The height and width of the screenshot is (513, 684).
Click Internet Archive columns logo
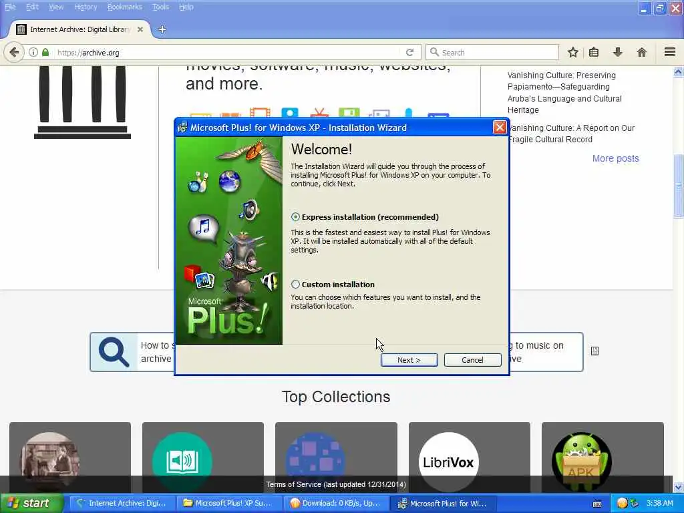[x=82, y=102]
